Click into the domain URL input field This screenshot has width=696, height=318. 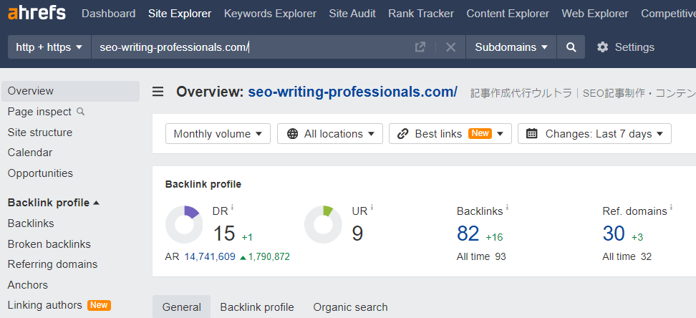pos(251,47)
